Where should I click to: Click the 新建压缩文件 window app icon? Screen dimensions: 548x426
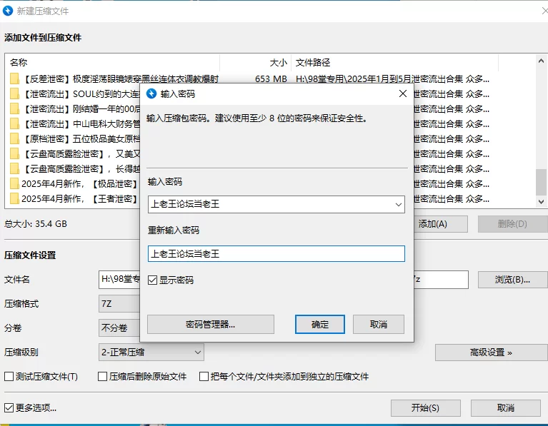pyautogui.click(x=8, y=11)
